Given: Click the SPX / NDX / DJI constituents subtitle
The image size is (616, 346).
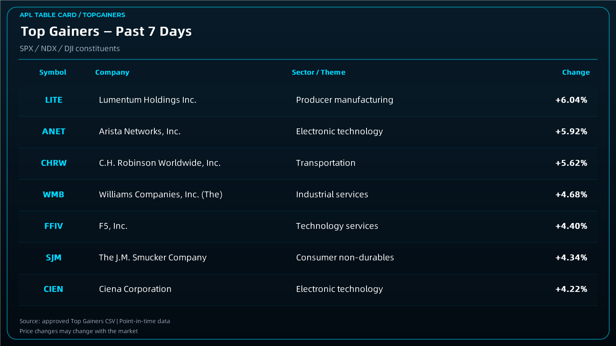Looking at the screenshot, I should coord(70,49).
